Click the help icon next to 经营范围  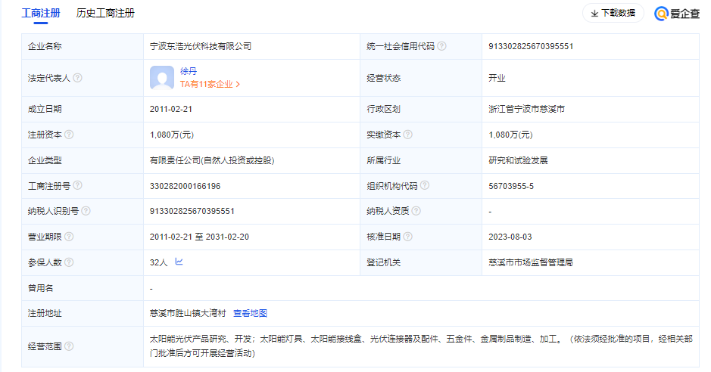click(69, 346)
